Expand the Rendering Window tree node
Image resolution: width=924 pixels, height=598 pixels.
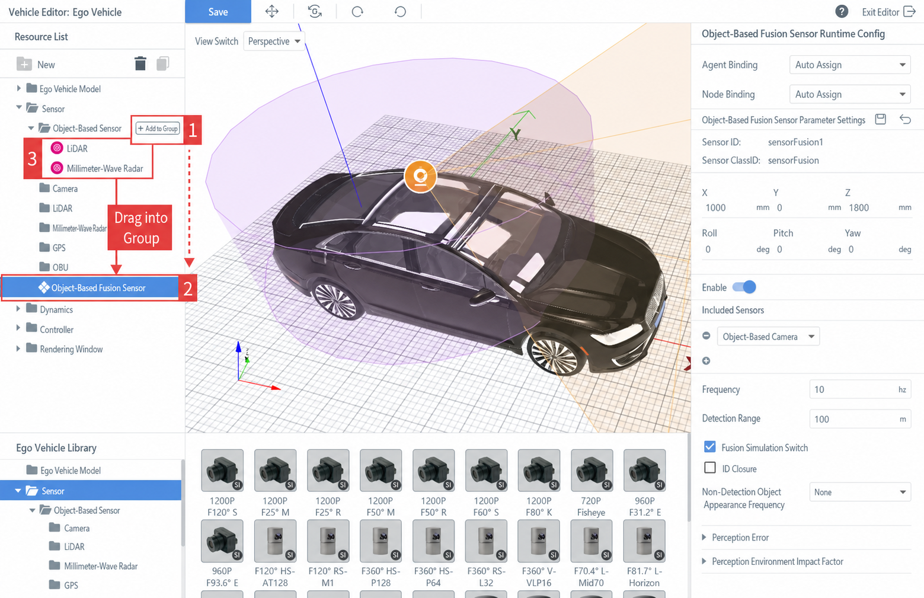pyautogui.click(x=18, y=348)
